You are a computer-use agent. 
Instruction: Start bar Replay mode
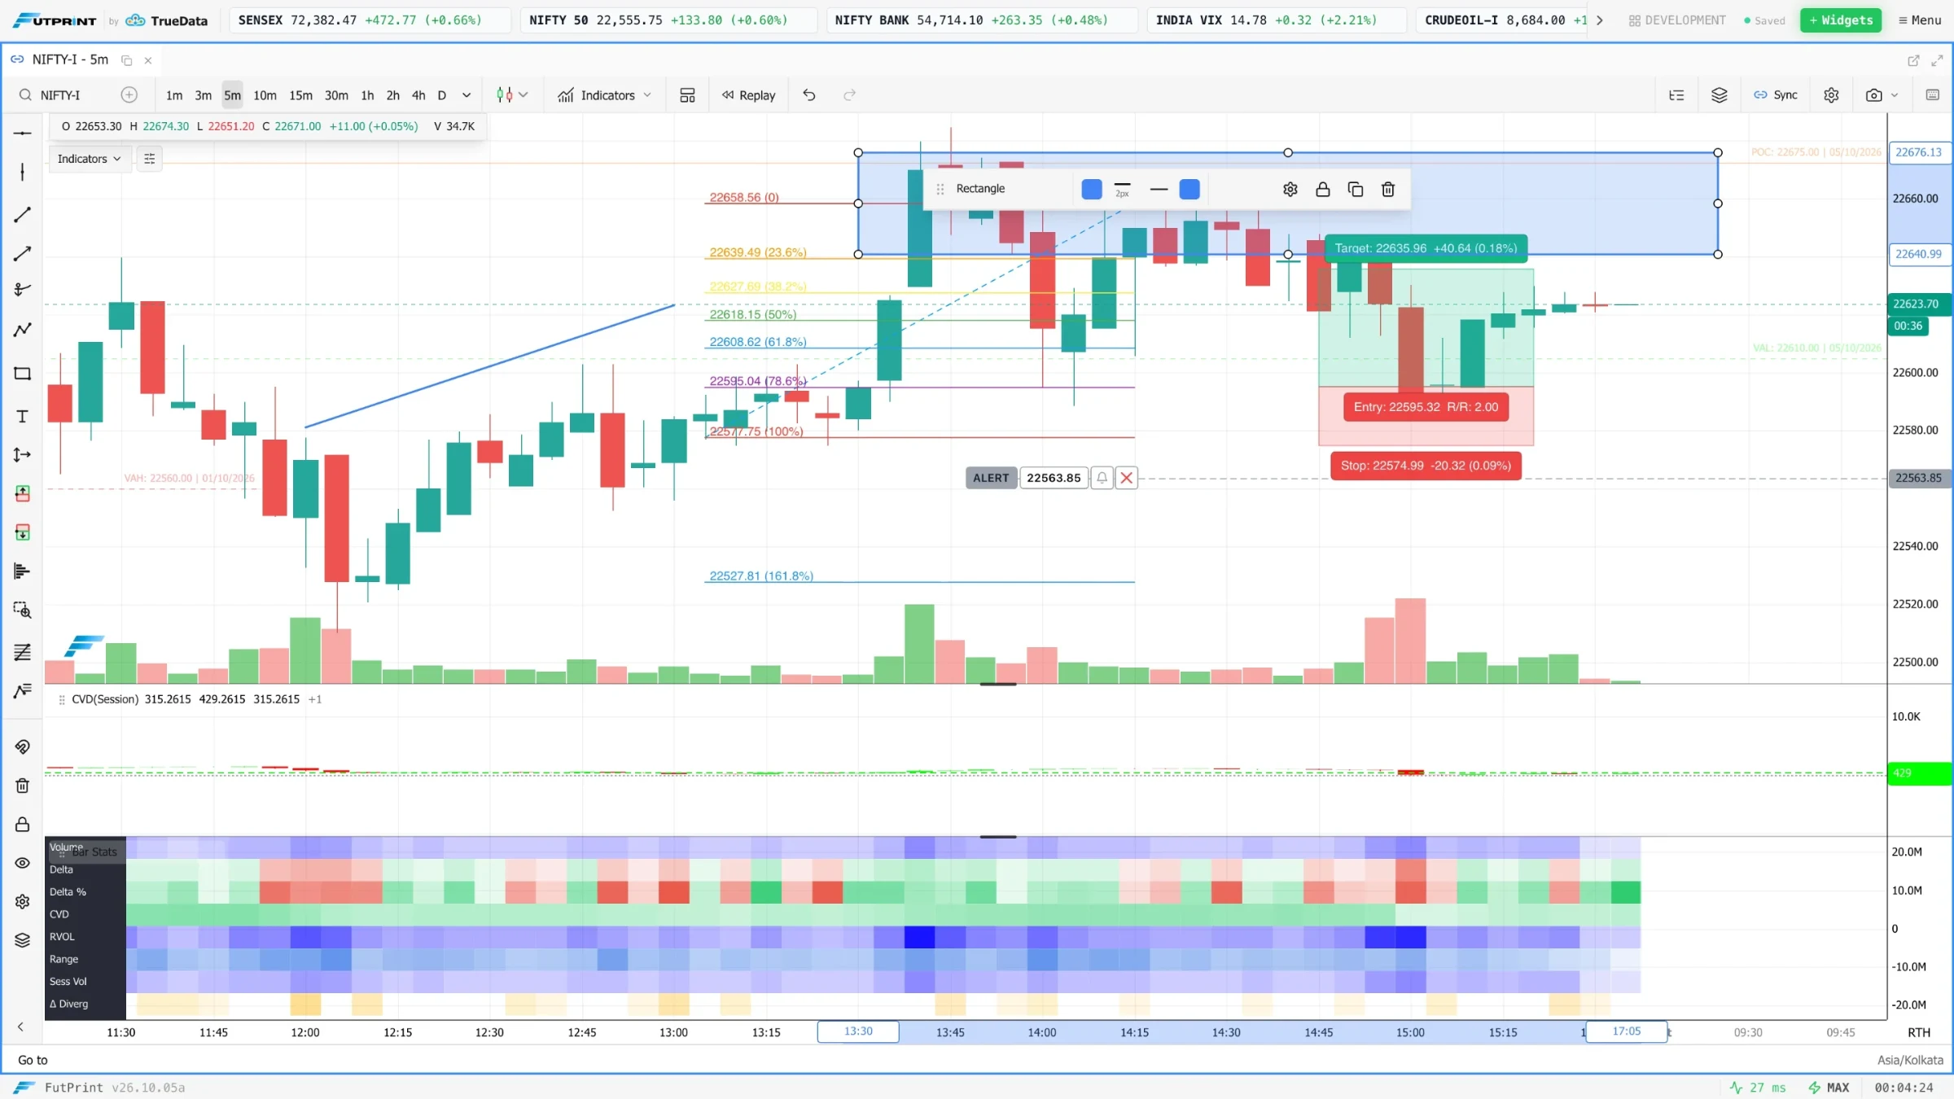tap(748, 95)
